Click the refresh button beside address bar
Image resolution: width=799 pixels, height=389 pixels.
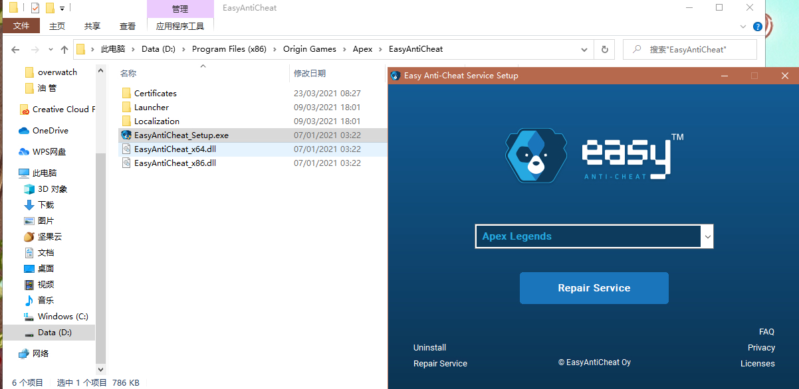click(604, 49)
